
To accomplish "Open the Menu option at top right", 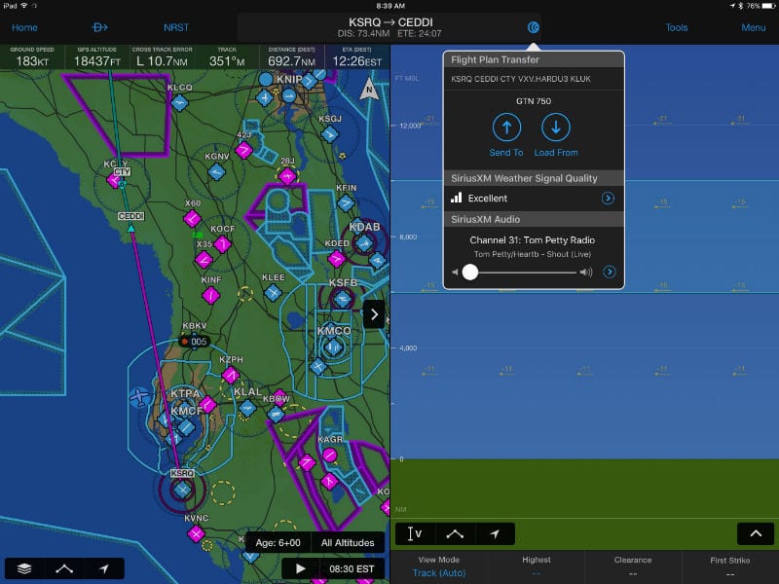I will click(x=753, y=27).
